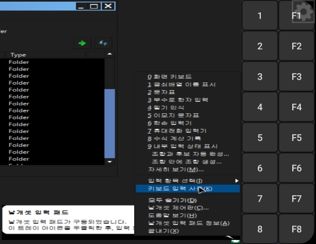This screenshot has width=316, height=244.
Task: Click the F4 key button
Action: [296, 107]
